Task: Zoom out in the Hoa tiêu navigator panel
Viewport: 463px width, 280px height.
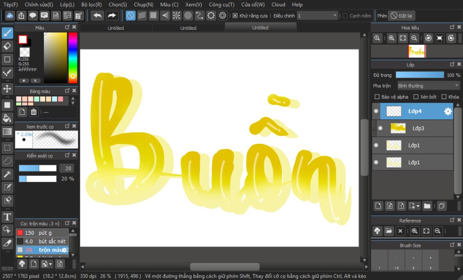Action: (x=414, y=38)
